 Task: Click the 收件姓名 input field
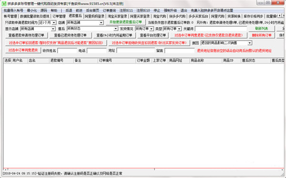tap(67, 51)
